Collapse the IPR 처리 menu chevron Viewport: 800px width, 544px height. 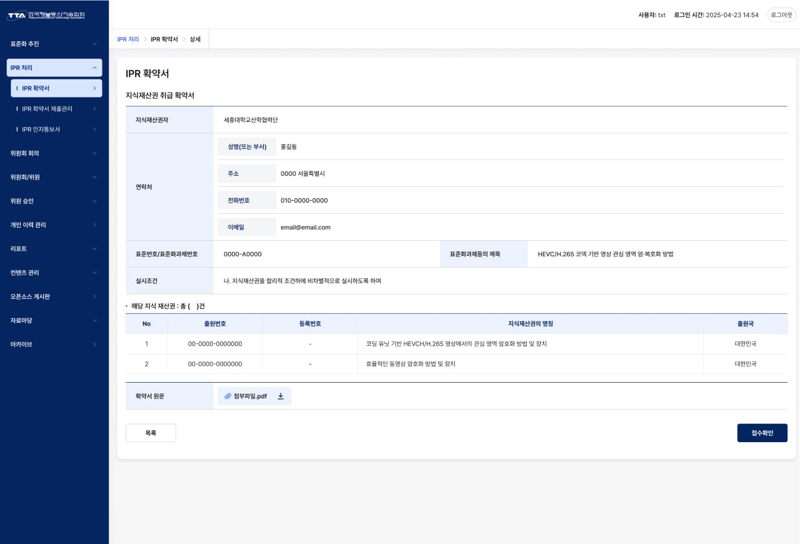point(94,68)
